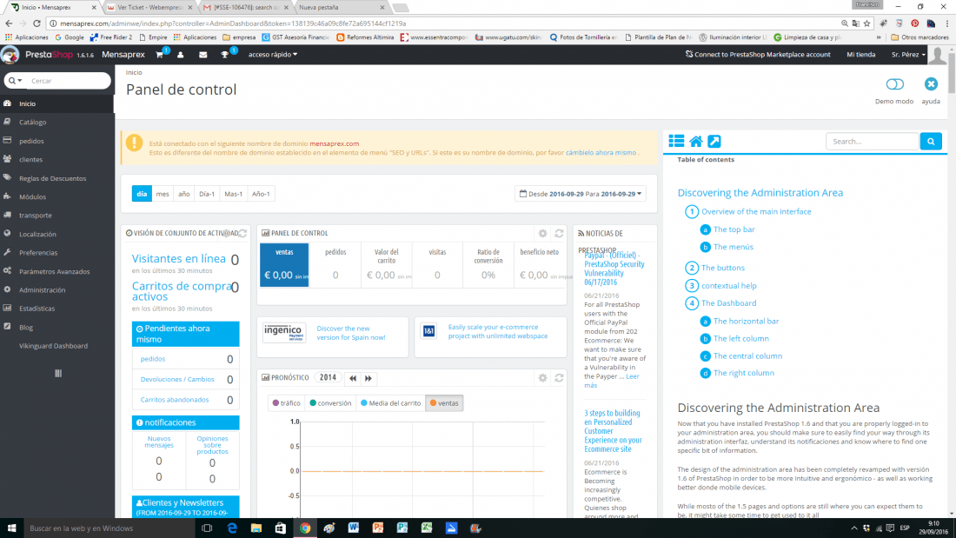956x538 pixels.
Task: Toggle Media del carrito series
Action: pos(391,403)
